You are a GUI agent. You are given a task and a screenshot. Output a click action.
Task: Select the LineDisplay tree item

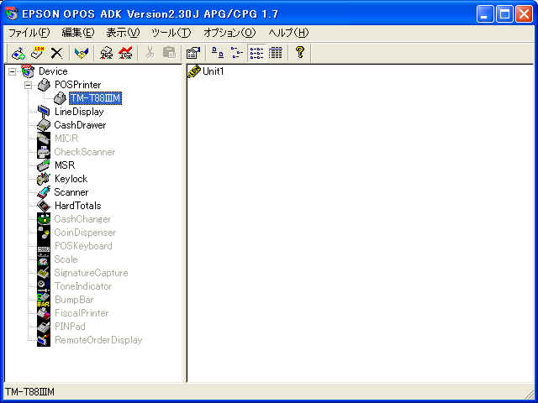click(79, 112)
